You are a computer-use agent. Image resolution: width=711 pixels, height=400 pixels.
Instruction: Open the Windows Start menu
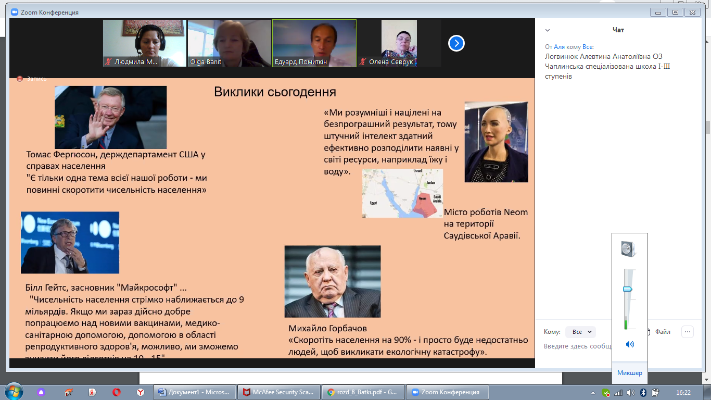(x=13, y=392)
